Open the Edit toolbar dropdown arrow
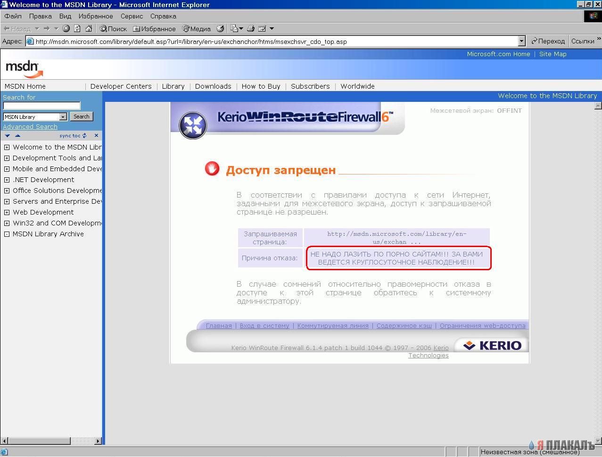 pos(272,29)
